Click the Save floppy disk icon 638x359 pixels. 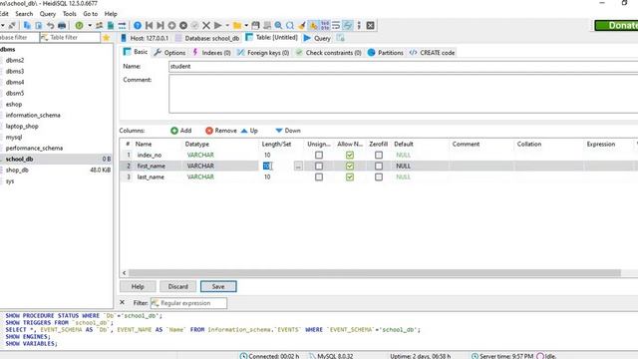click(255, 25)
